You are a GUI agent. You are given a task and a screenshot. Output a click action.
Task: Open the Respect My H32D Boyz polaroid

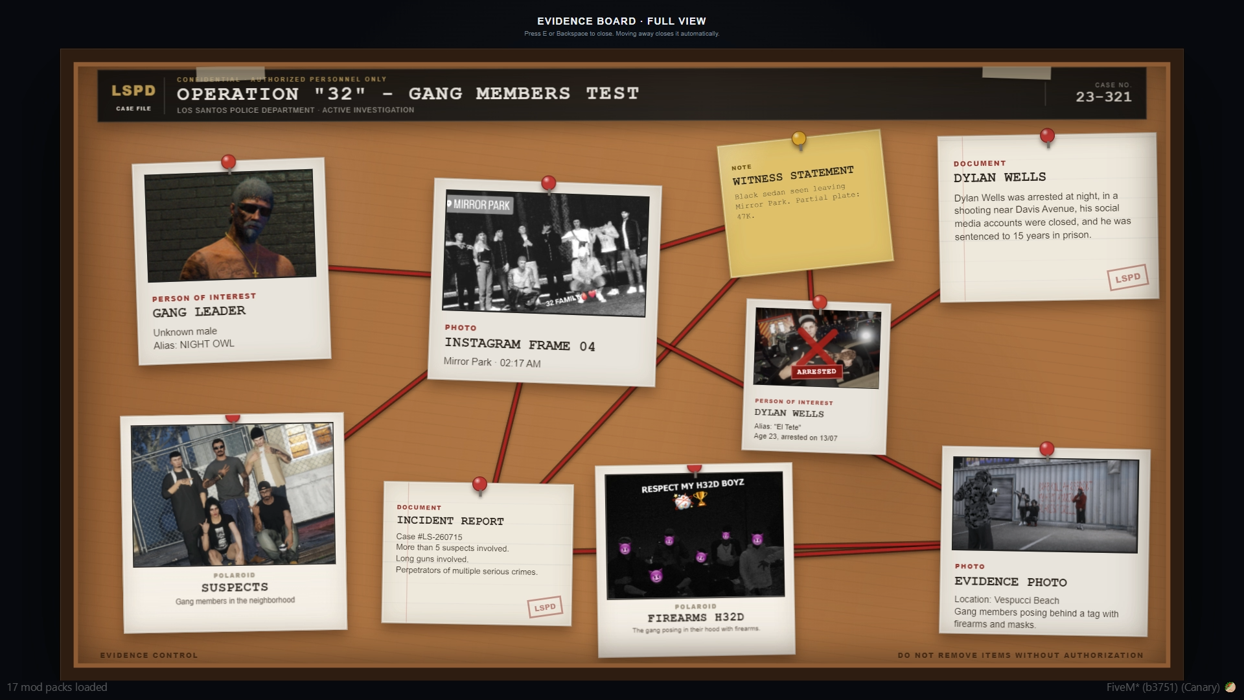tap(695, 535)
